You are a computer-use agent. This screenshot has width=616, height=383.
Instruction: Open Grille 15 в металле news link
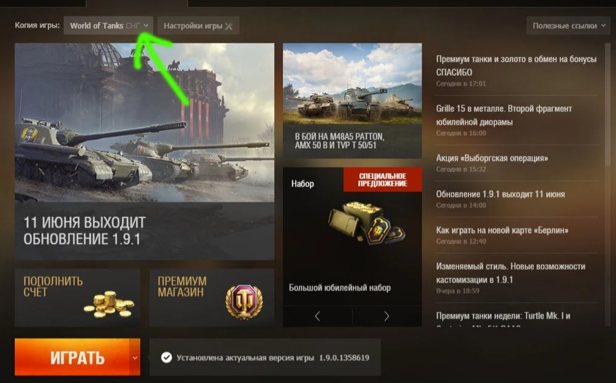[x=504, y=116]
